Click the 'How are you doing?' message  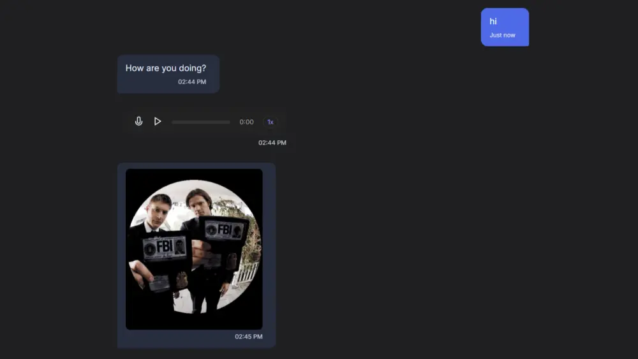(168, 74)
